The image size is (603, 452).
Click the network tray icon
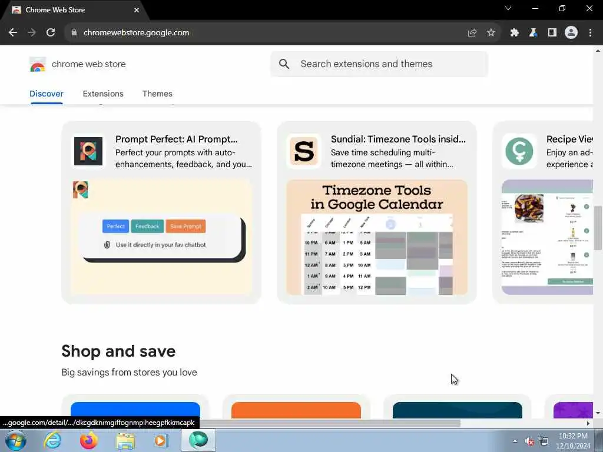[x=544, y=441]
